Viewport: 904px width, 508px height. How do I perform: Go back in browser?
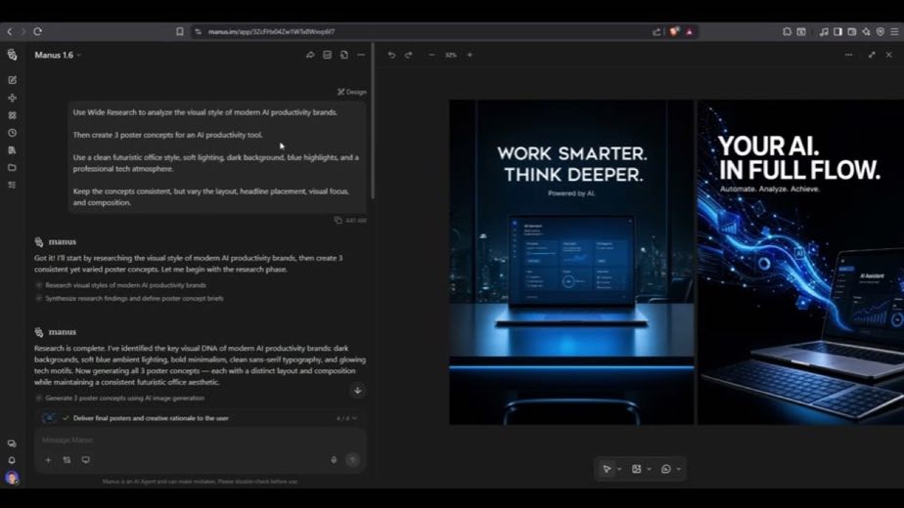tap(9, 31)
